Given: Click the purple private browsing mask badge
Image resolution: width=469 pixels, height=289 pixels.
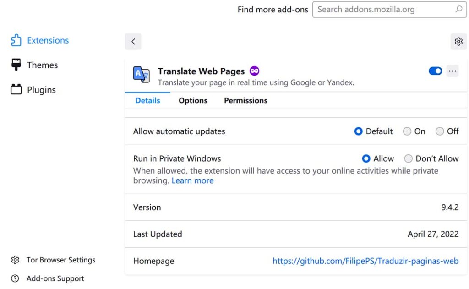Looking at the screenshot, I should coord(255,71).
